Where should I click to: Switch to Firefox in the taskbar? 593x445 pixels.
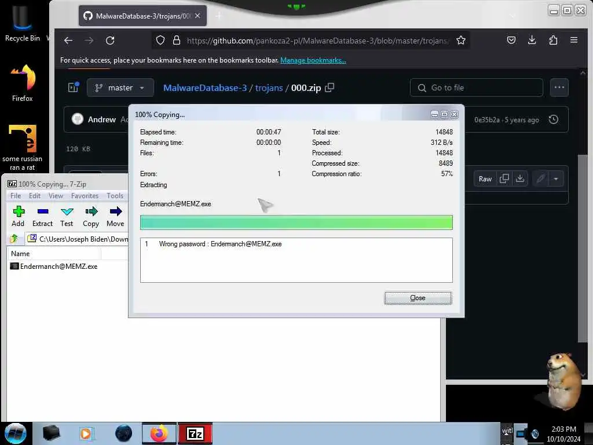click(x=159, y=433)
